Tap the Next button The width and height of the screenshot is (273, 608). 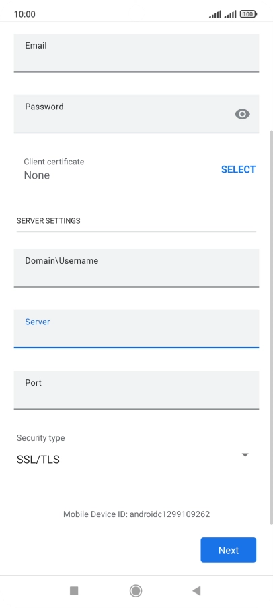[x=228, y=550]
